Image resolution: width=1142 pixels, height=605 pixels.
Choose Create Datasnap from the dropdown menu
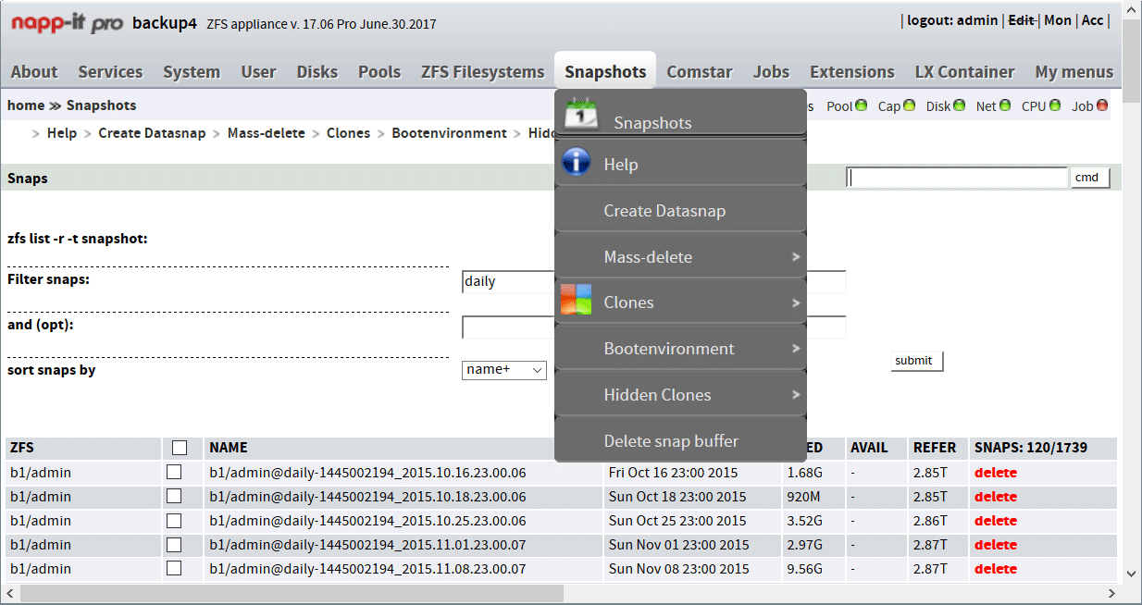pyautogui.click(x=680, y=211)
